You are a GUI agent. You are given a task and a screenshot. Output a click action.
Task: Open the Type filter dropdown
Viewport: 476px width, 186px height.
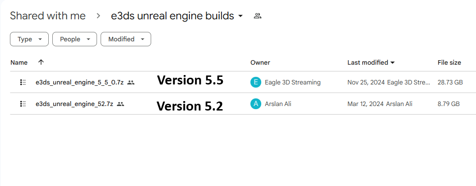pos(29,39)
